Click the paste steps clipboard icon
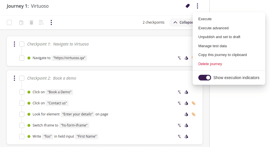The height and width of the screenshot is (147, 270). (x=21, y=22)
